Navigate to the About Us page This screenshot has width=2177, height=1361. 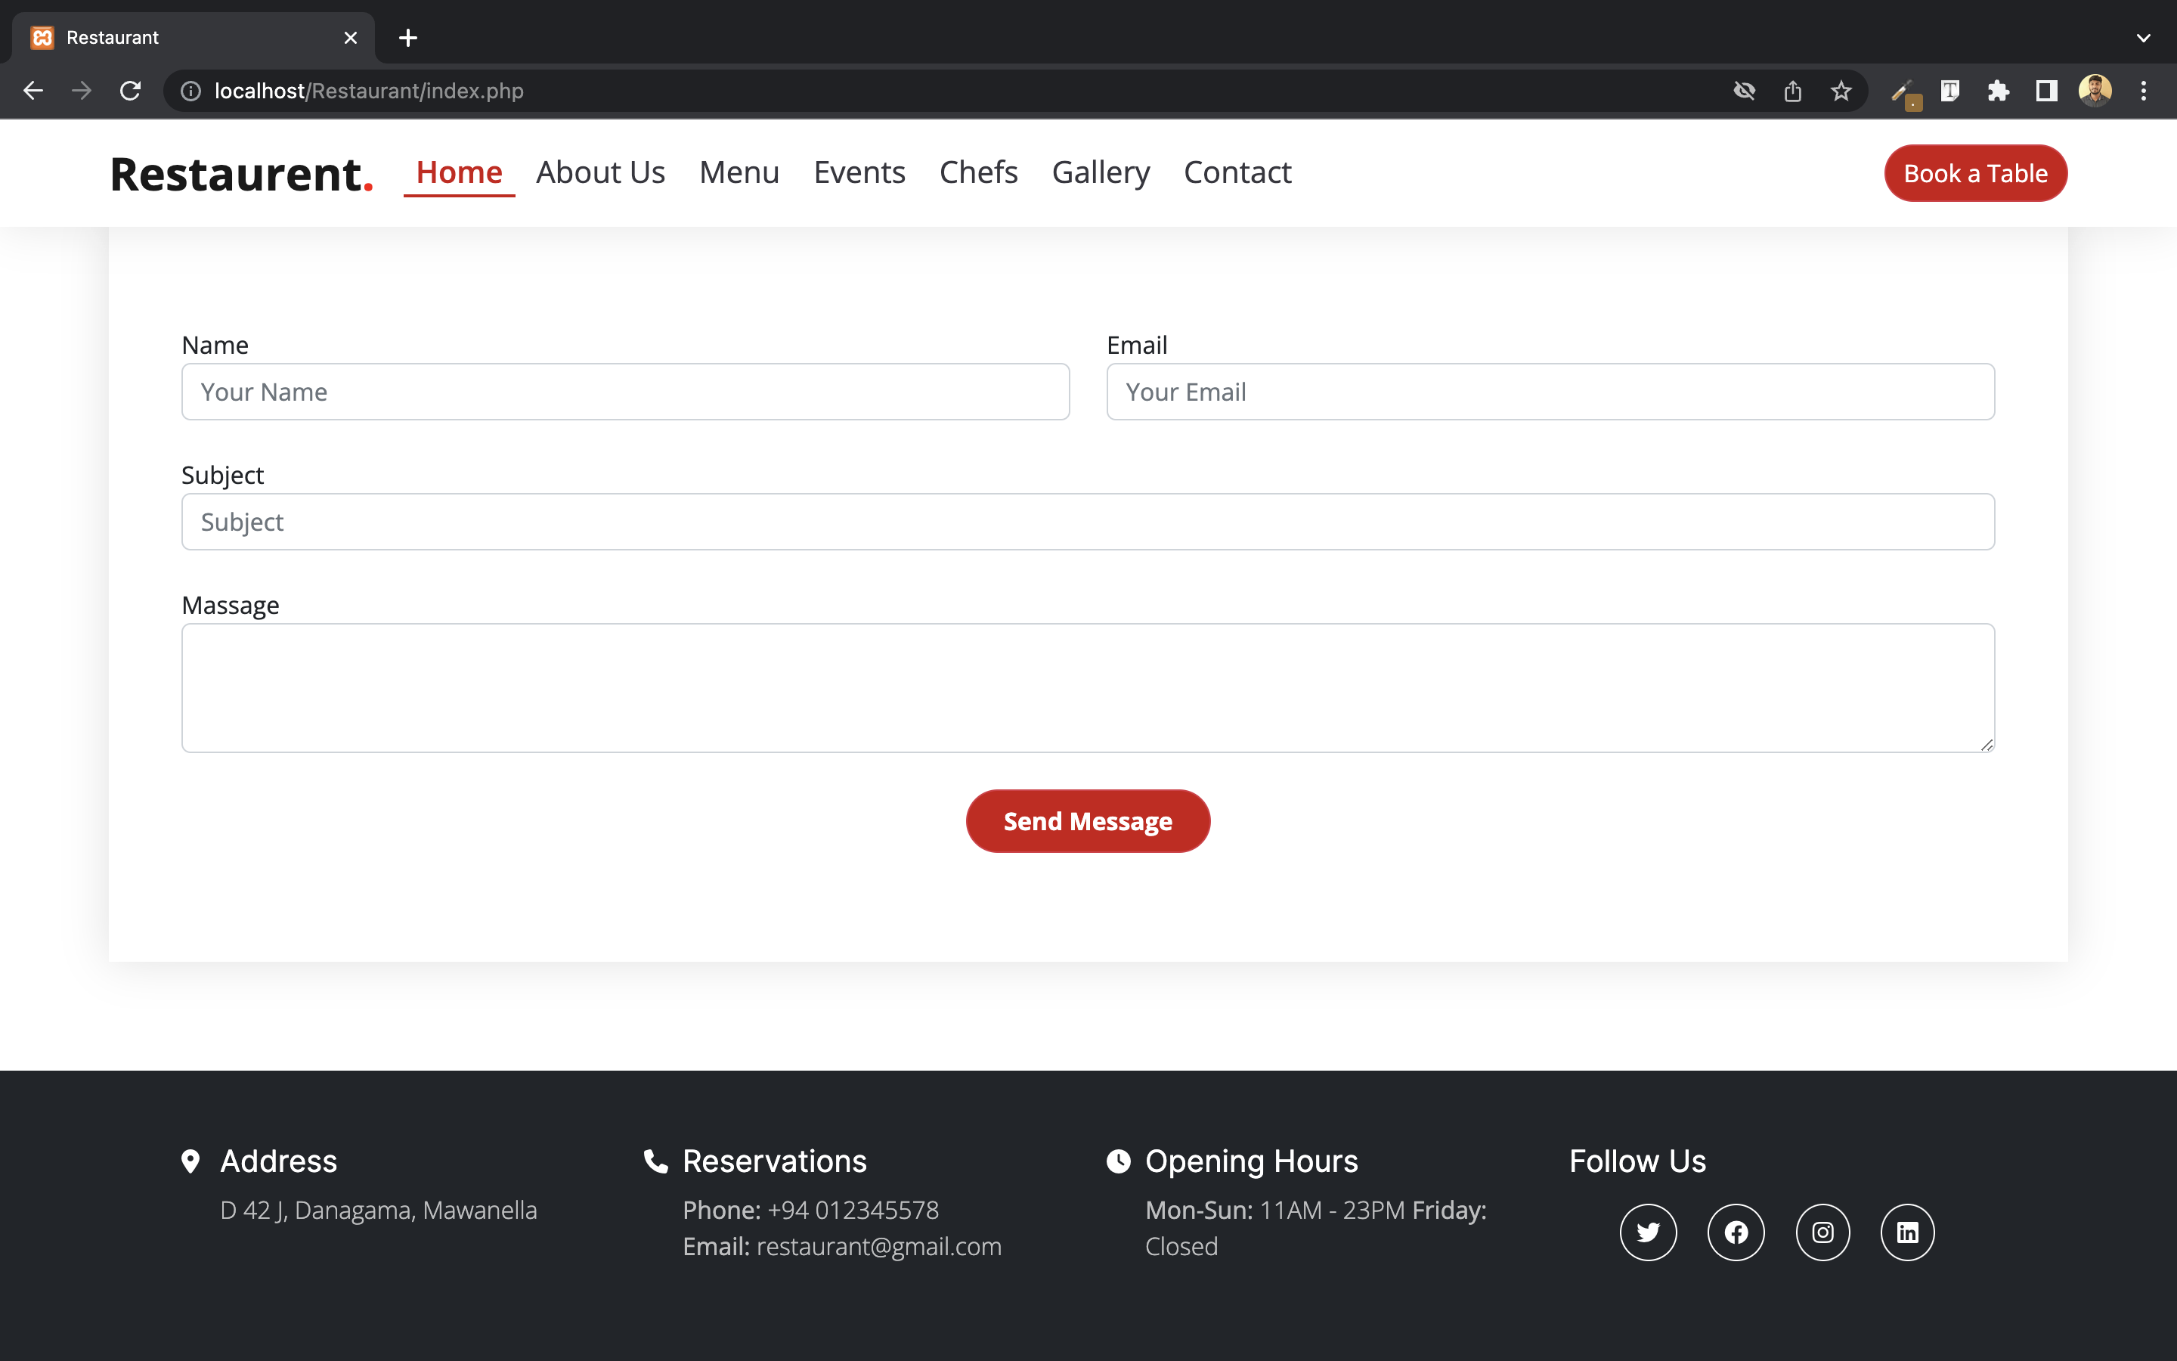600,172
